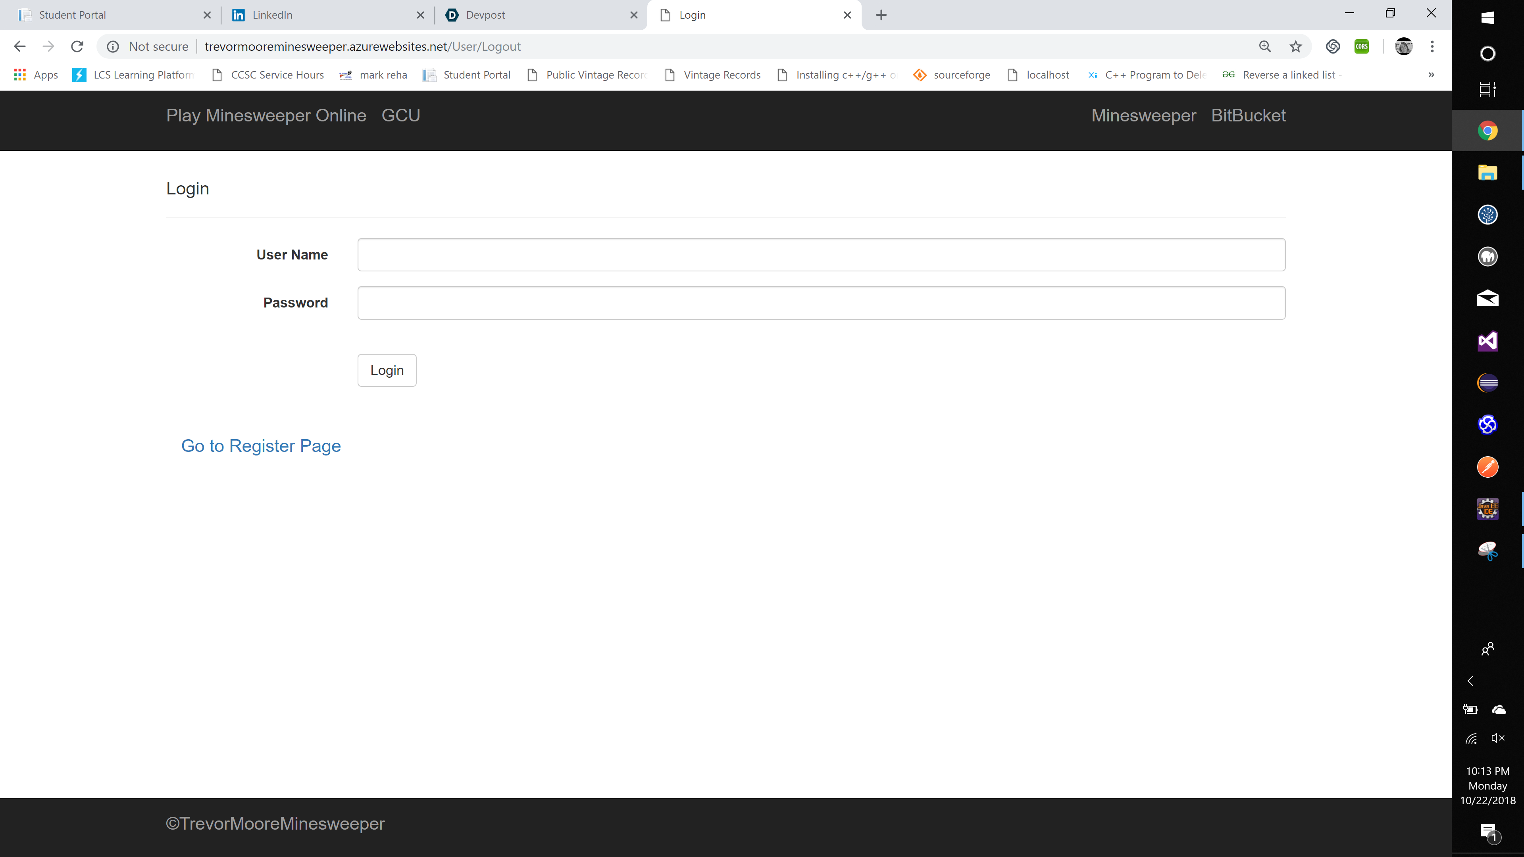Open the BitBucket navbar link

[x=1248, y=115]
